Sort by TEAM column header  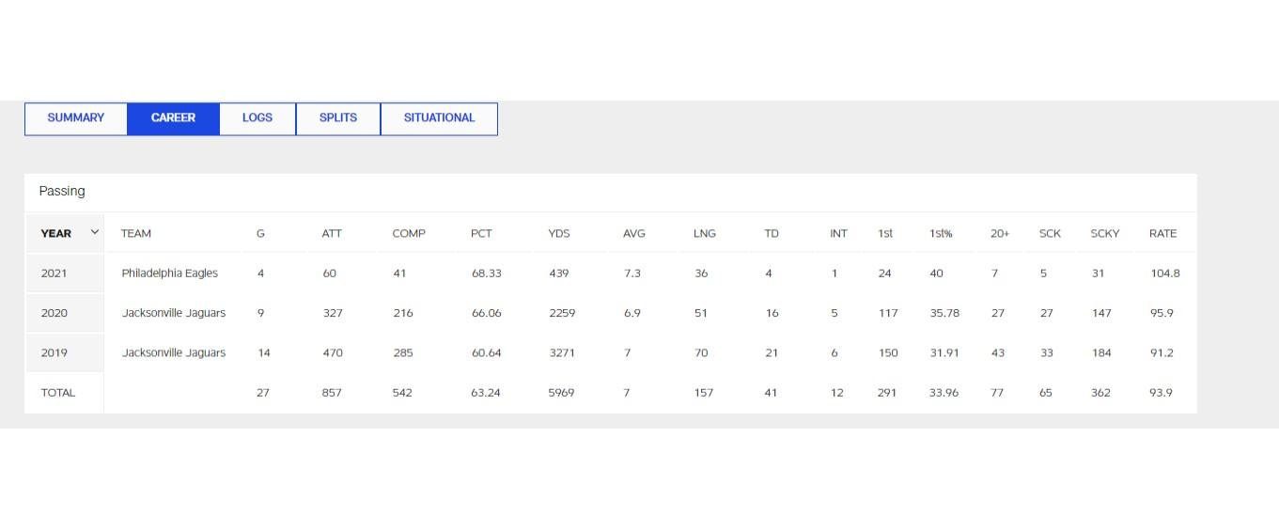point(136,233)
